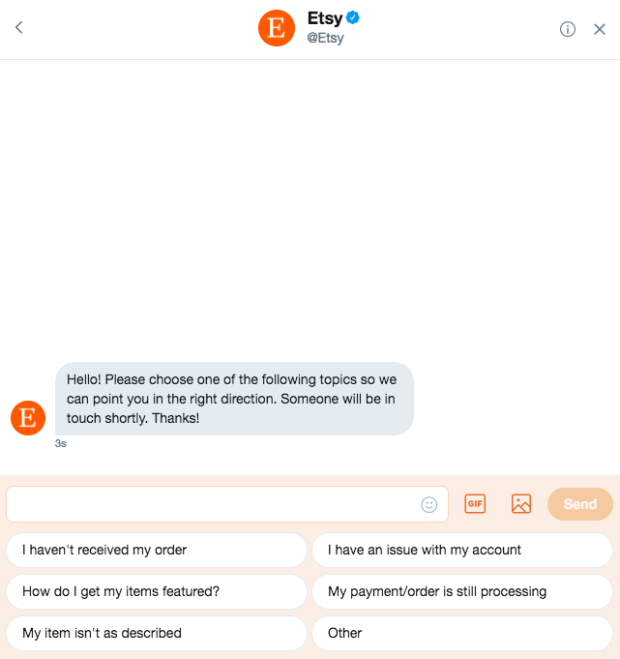Close the Etsy message window
The width and height of the screenshot is (620, 659).
pyautogui.click(x=600, y=29)
